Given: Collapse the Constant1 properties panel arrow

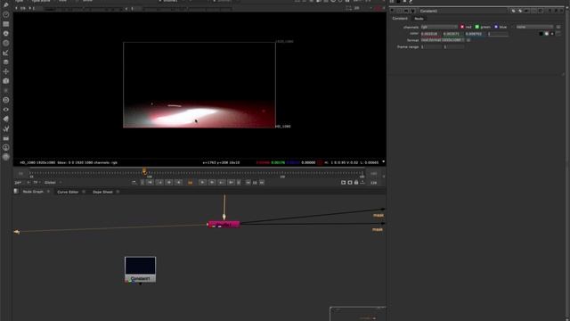Looking at the screenshot, I should click(392, 11).
